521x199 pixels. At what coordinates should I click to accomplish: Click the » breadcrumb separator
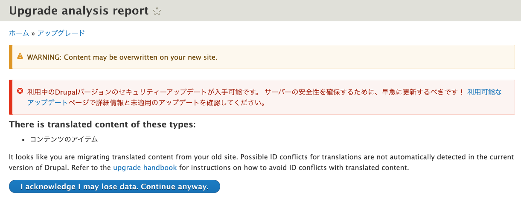coord(33,33)
